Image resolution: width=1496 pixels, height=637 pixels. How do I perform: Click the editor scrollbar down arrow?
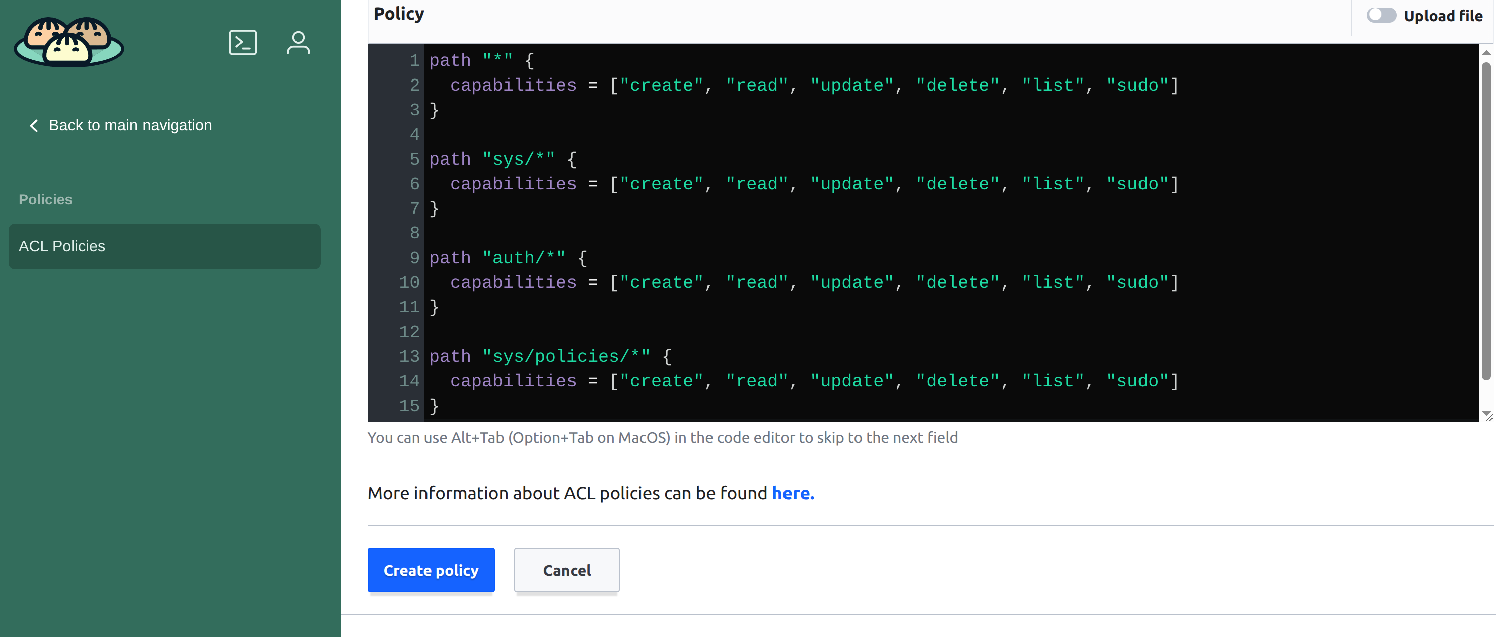coord(1486,413)
